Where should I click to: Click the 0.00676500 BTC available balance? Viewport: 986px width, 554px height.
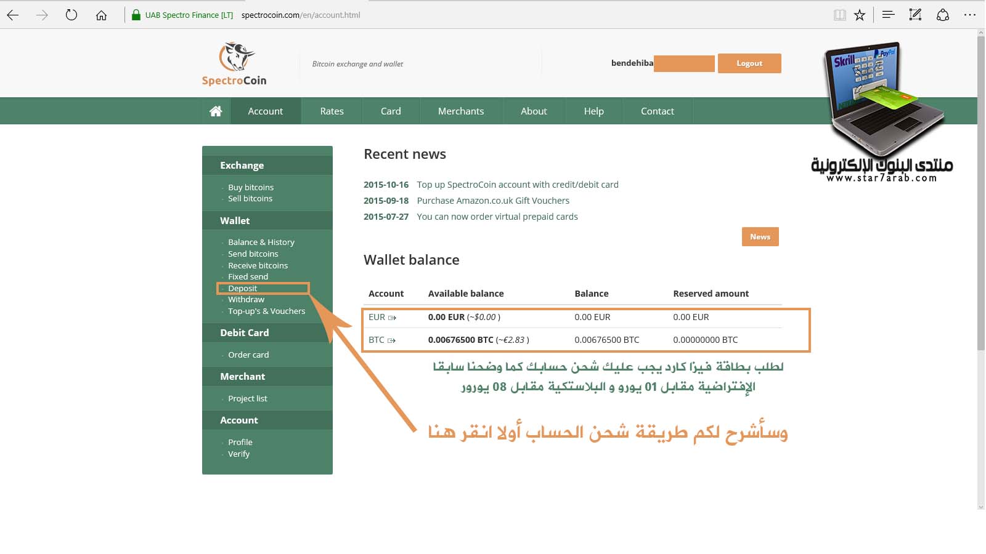tap(461, 340)
